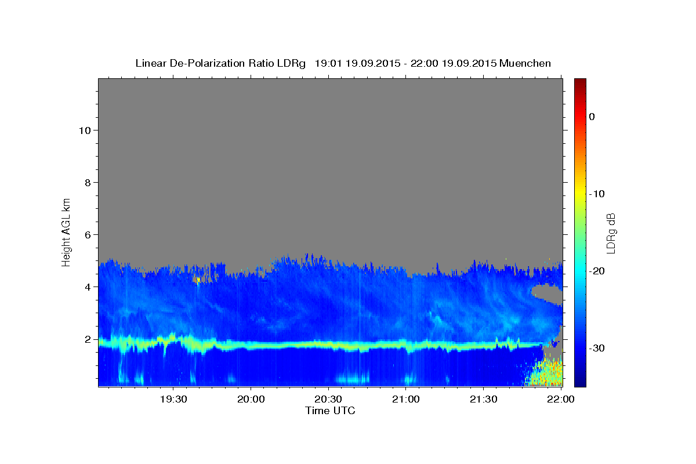Click the colorbar value -20
696x464 pixels.
(597, 271)
